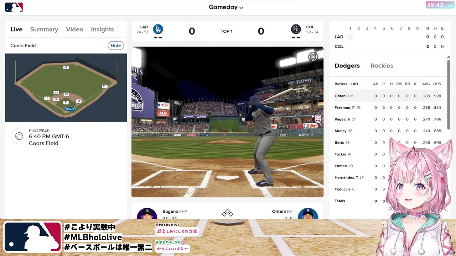Click the Ohtani batter marker on diagram
Image resolution: width=456 pixels, height=256 pixels.
(x=70, y=109)
